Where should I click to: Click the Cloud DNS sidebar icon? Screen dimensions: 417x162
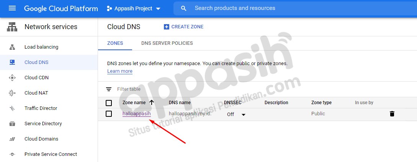[x=12, y=62]
